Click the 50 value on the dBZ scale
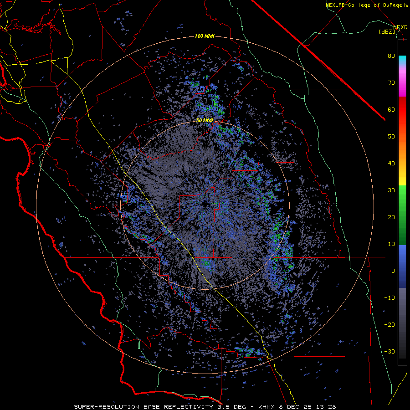Viewport: 410px width, 410px height. point(391,137)
